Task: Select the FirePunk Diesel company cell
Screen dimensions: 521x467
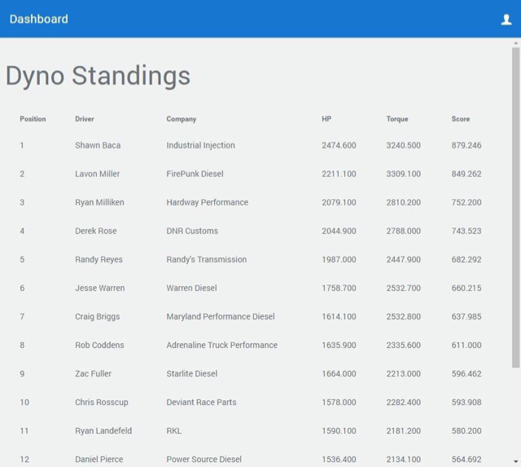Action: coord(195,174)
